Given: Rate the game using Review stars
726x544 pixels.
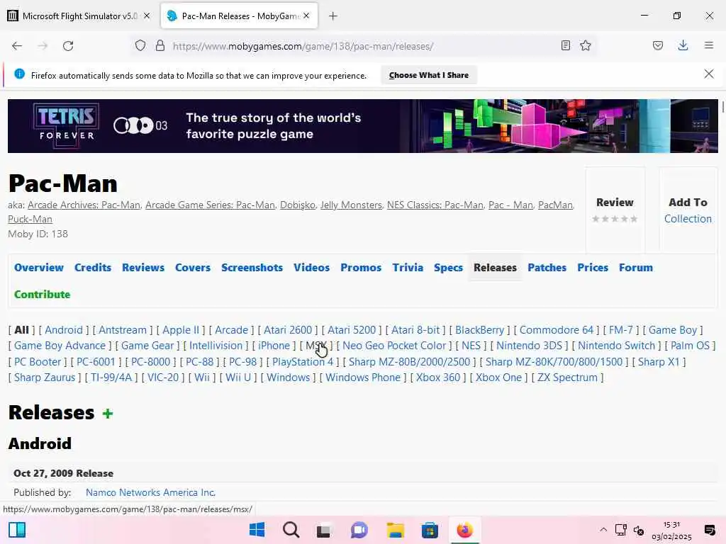Looking at the screenshot, I should pos(615,219).
